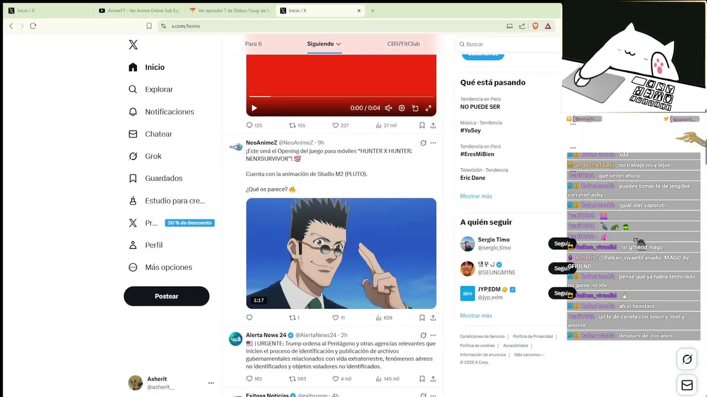The height and width of the screenshot is (397, 707).
Task: Click Mostrar más under A quién seguir
Action: click(476, 316)
